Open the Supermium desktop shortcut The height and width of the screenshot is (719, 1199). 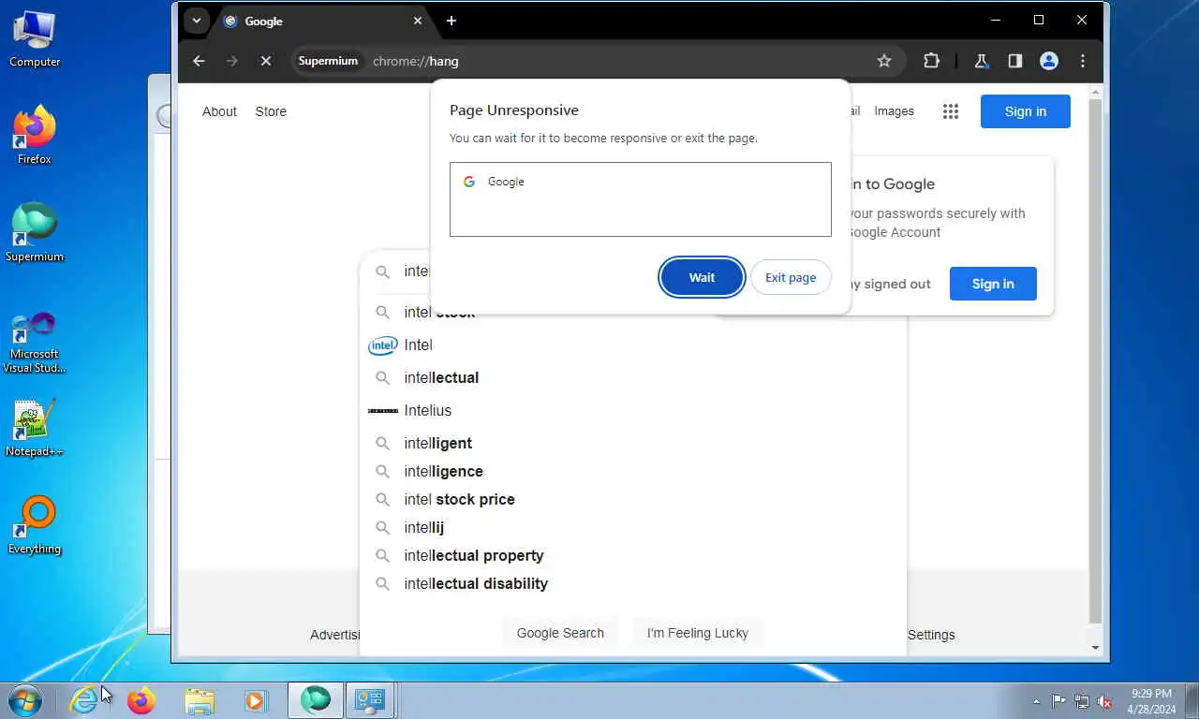[x=35, y=233]
